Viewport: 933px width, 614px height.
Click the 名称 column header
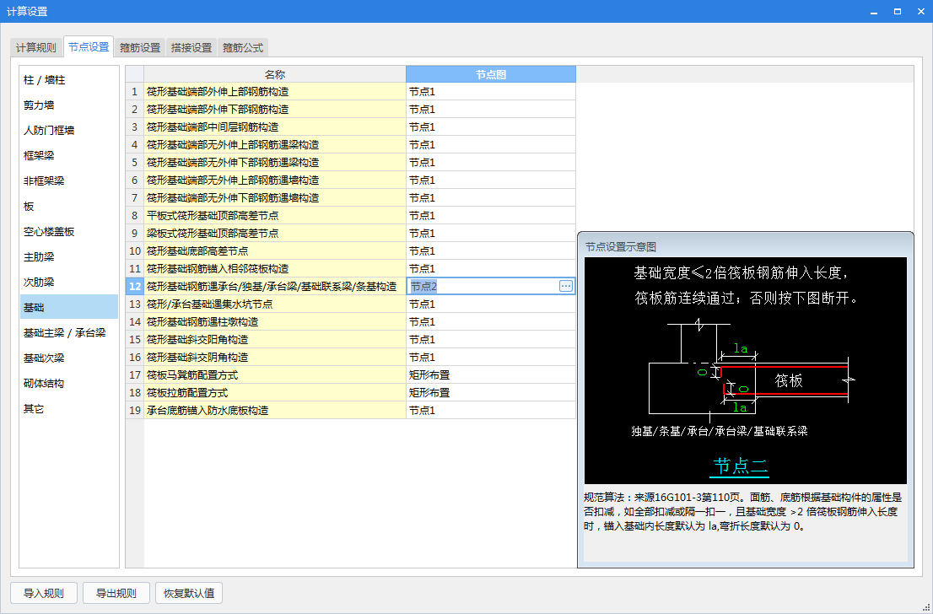tap(275, 74)
